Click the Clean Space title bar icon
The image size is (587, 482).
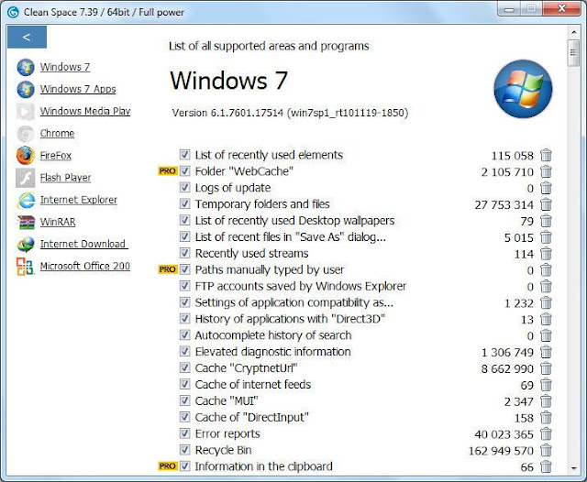(13, 12)
